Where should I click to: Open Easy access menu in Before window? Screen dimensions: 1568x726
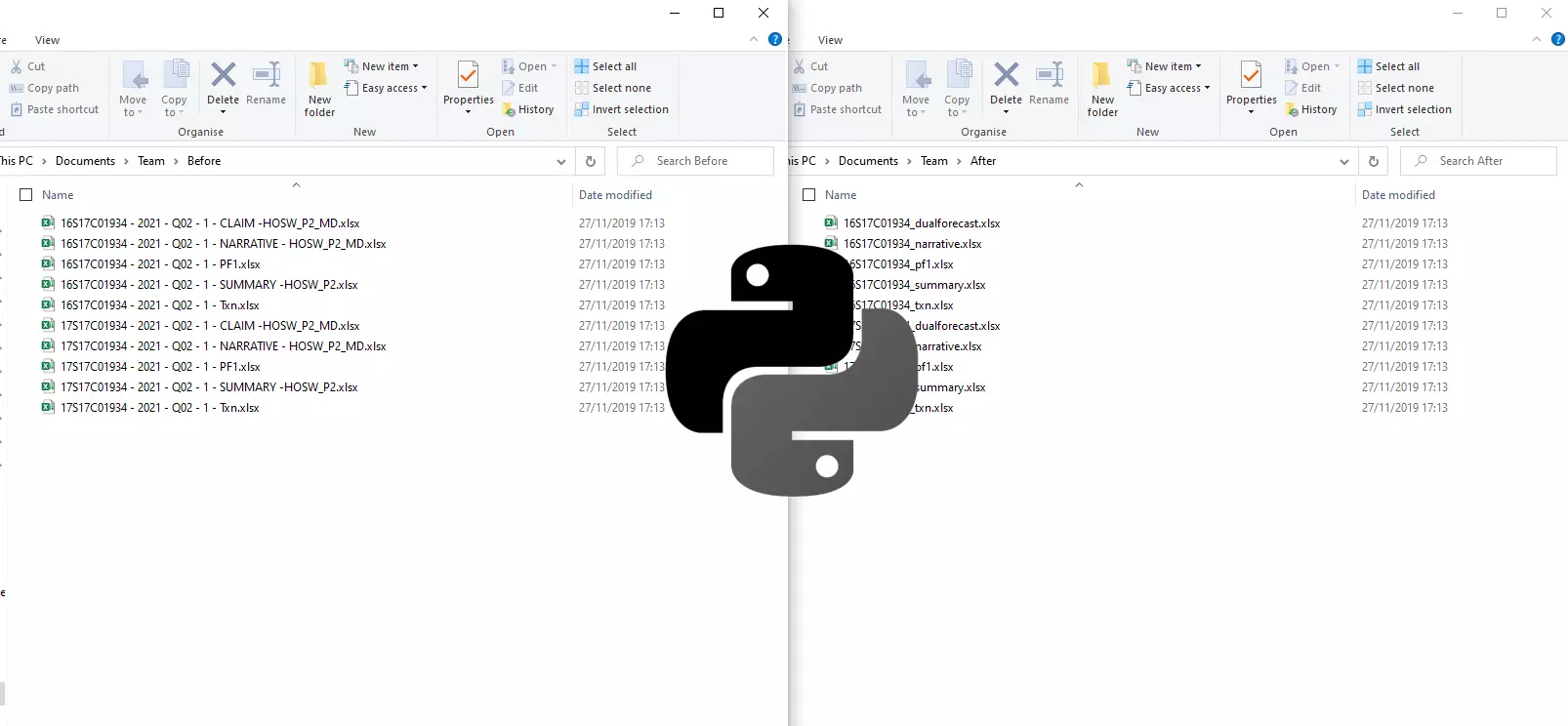pyautogui.click(x=386, y=88)
